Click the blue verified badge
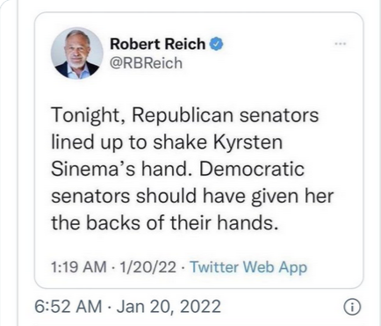The height and width of the screenshot is (326, 381). [216, 44]
